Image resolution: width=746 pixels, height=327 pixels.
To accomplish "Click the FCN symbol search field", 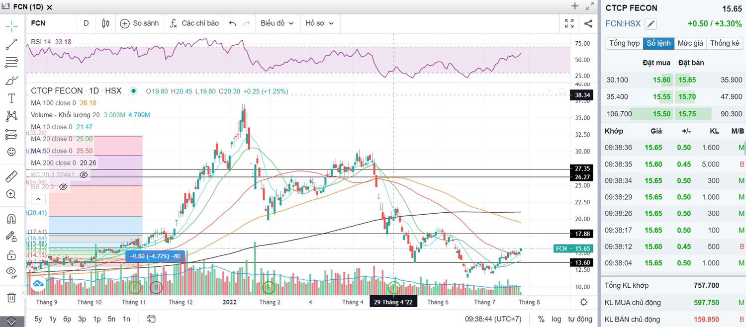I will [x=50, y=23].
